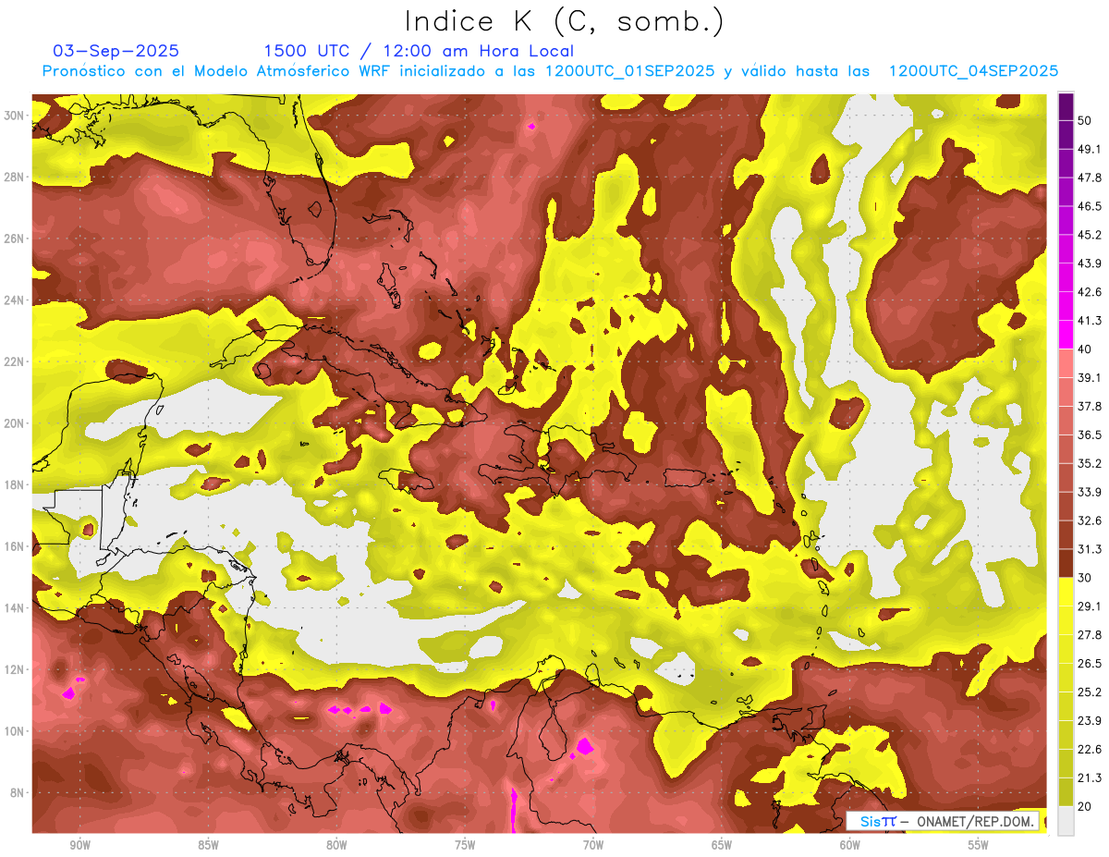Image resolution: width=1109 pixels, height=857 pixels.
Task: Click the '40' color scale label
Action: point(1085,349)
